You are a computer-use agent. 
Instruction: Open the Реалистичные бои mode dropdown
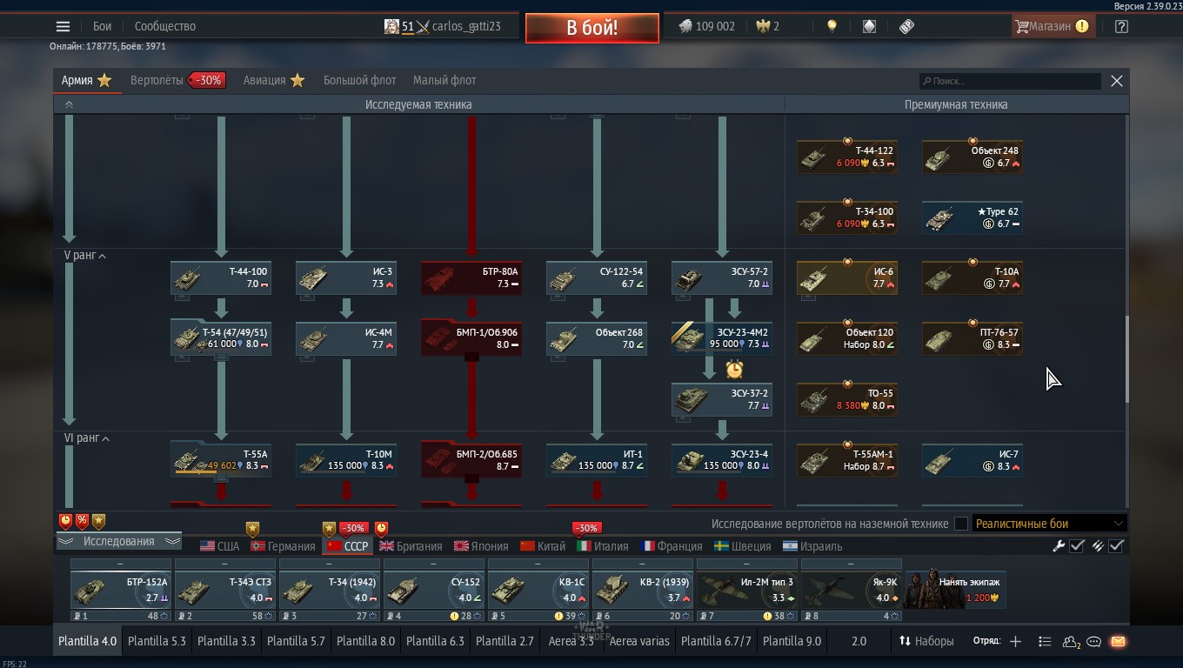[x=1049, y=524]
